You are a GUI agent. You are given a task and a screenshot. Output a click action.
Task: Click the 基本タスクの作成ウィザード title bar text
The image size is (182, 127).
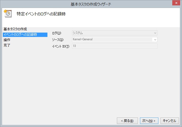point(91,4)
